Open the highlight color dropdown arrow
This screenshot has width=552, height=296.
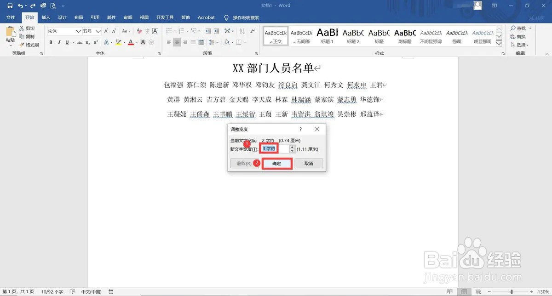pos(124,42)
